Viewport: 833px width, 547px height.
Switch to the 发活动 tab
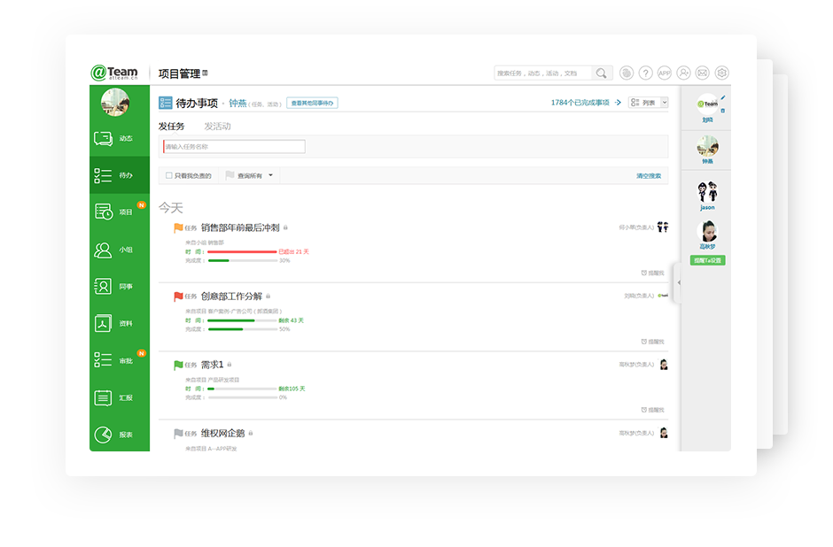coord(217,127)
